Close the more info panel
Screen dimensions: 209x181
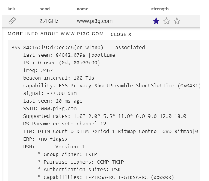point(121,34)
